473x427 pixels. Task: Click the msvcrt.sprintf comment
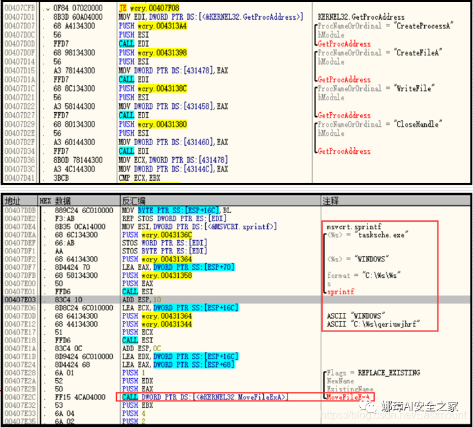click(354, 226)
